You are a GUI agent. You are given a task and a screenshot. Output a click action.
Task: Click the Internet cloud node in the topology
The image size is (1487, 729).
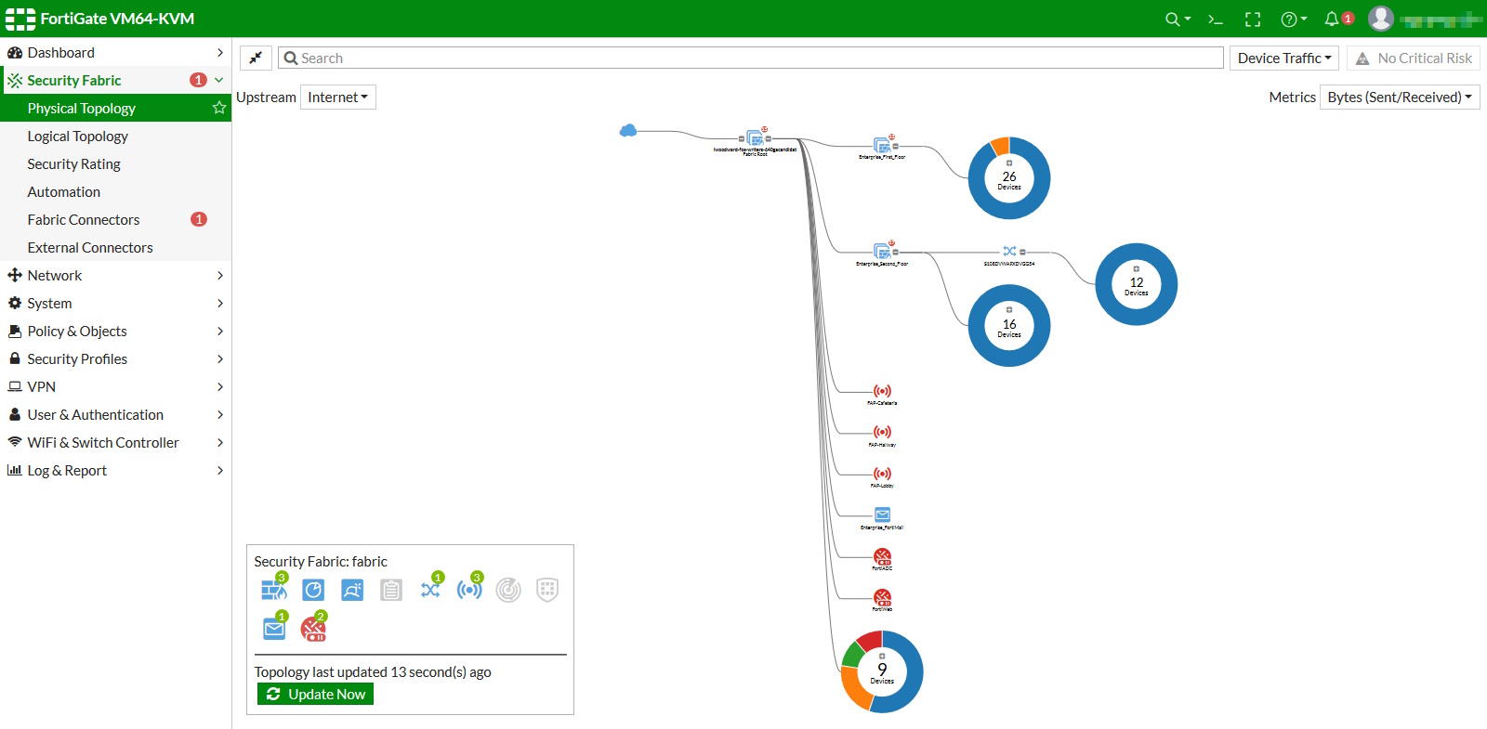[x=628, y=131]
